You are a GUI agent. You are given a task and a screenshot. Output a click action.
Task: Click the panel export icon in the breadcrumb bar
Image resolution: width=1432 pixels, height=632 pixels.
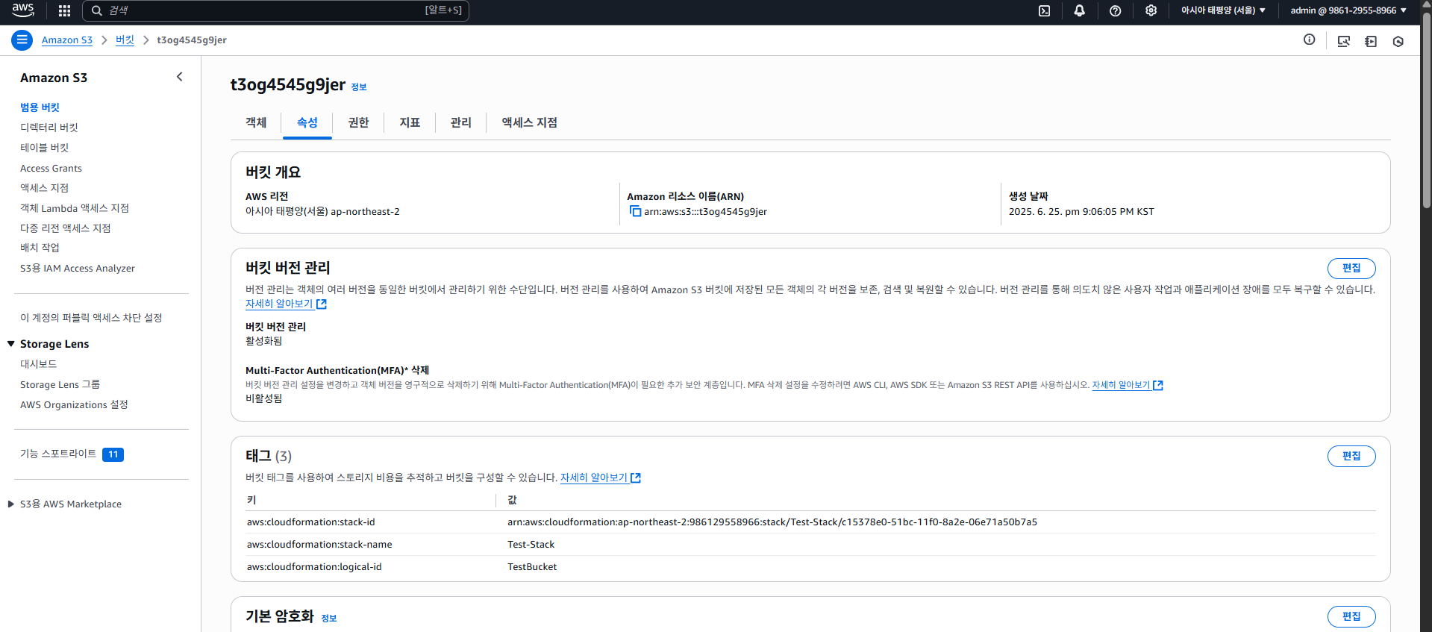pyautogui.click(x=1371, y=41)
